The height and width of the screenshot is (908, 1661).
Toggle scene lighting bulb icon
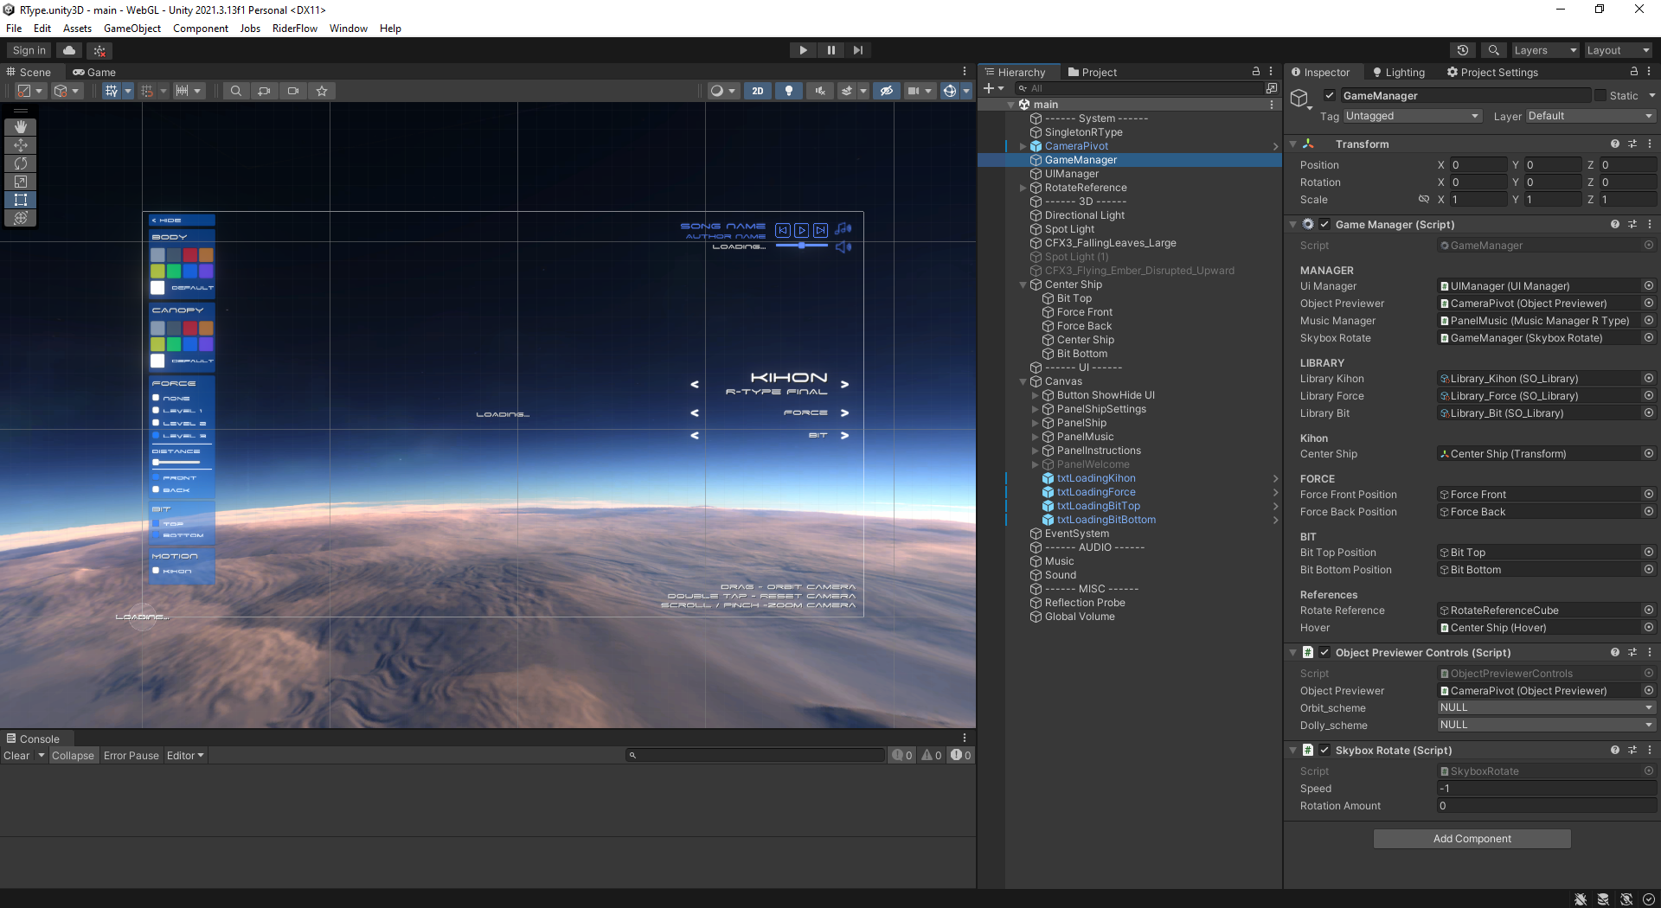click(x=788, y=91)
